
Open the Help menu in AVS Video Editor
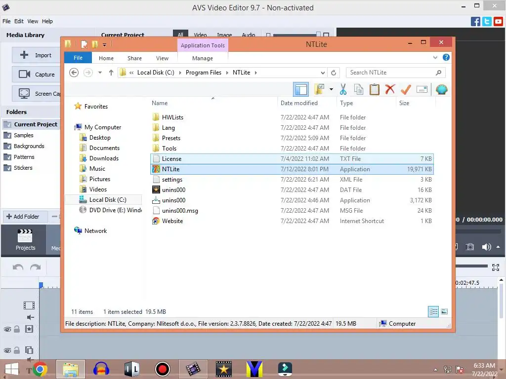(x=47, y=21)
